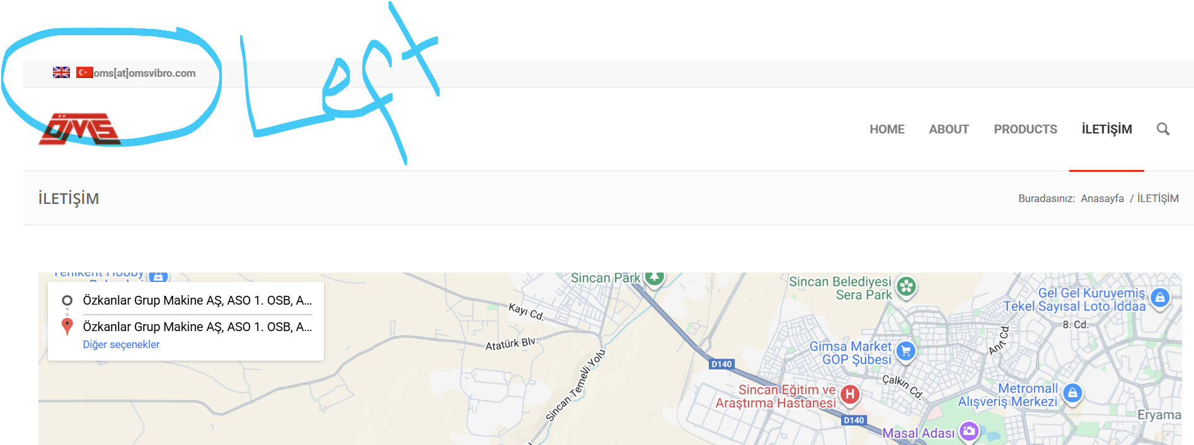Open the ABOUT menu item
Screen dimensions: 1194x445
[949, 129]
